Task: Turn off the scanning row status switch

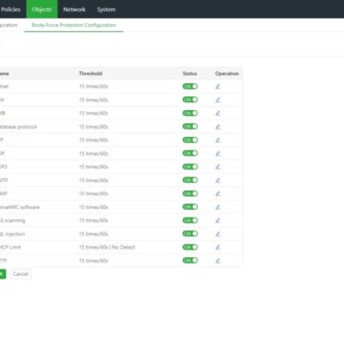Action: [190, 220]
